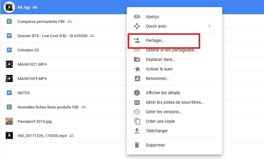264x159 pixels.
Task: Click the shared icon beside Nouvelles fiches Base produits
Action: click(x=84, y=107)
